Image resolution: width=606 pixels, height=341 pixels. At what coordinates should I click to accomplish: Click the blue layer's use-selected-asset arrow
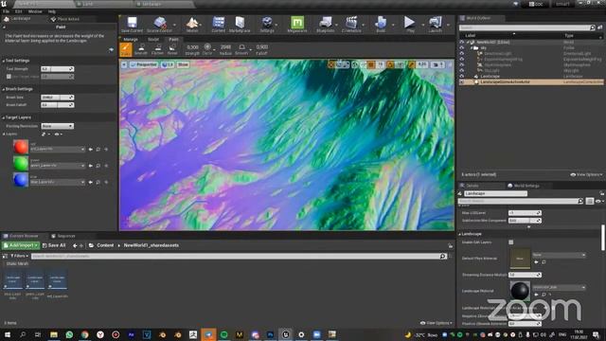pos(91,182)
